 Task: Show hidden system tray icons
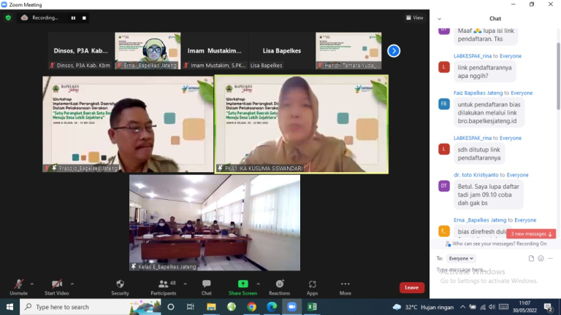pyautogui.click(x=462, y=307)
